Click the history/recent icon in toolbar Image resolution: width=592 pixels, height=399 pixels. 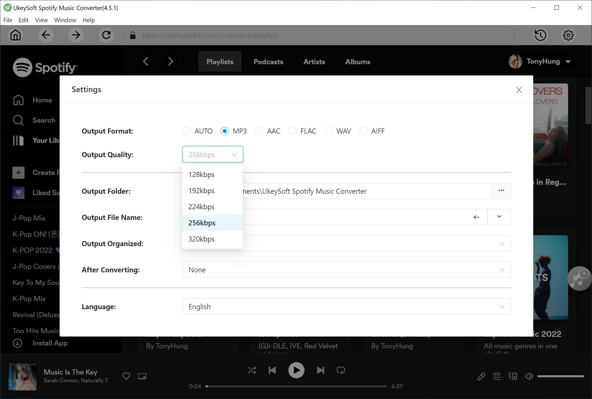tap(540, 35)
